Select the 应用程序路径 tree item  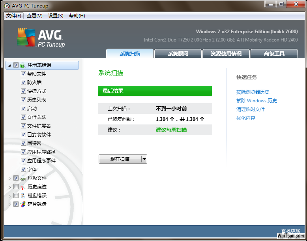pyautogui.click(x=41, y=152)
